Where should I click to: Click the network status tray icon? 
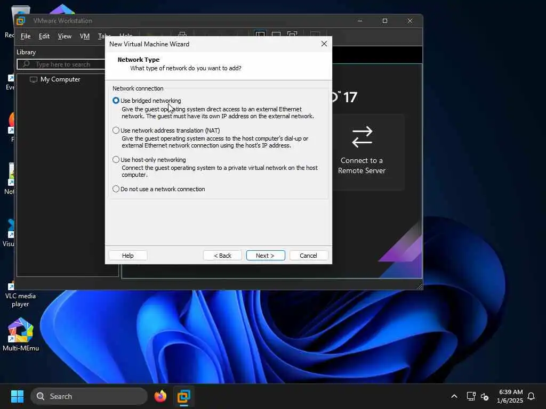[x=471, y=396]
